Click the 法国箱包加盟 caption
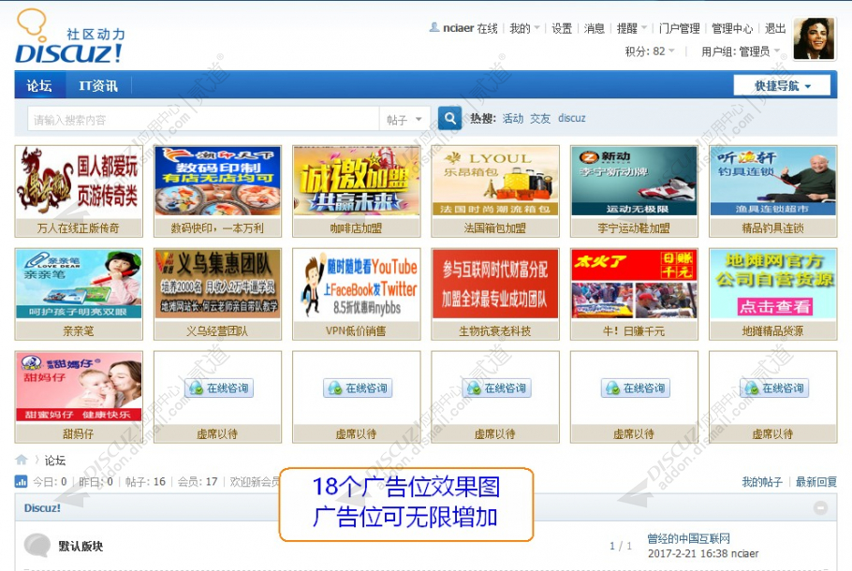This screenshot has height=571, width=852. 495,228
